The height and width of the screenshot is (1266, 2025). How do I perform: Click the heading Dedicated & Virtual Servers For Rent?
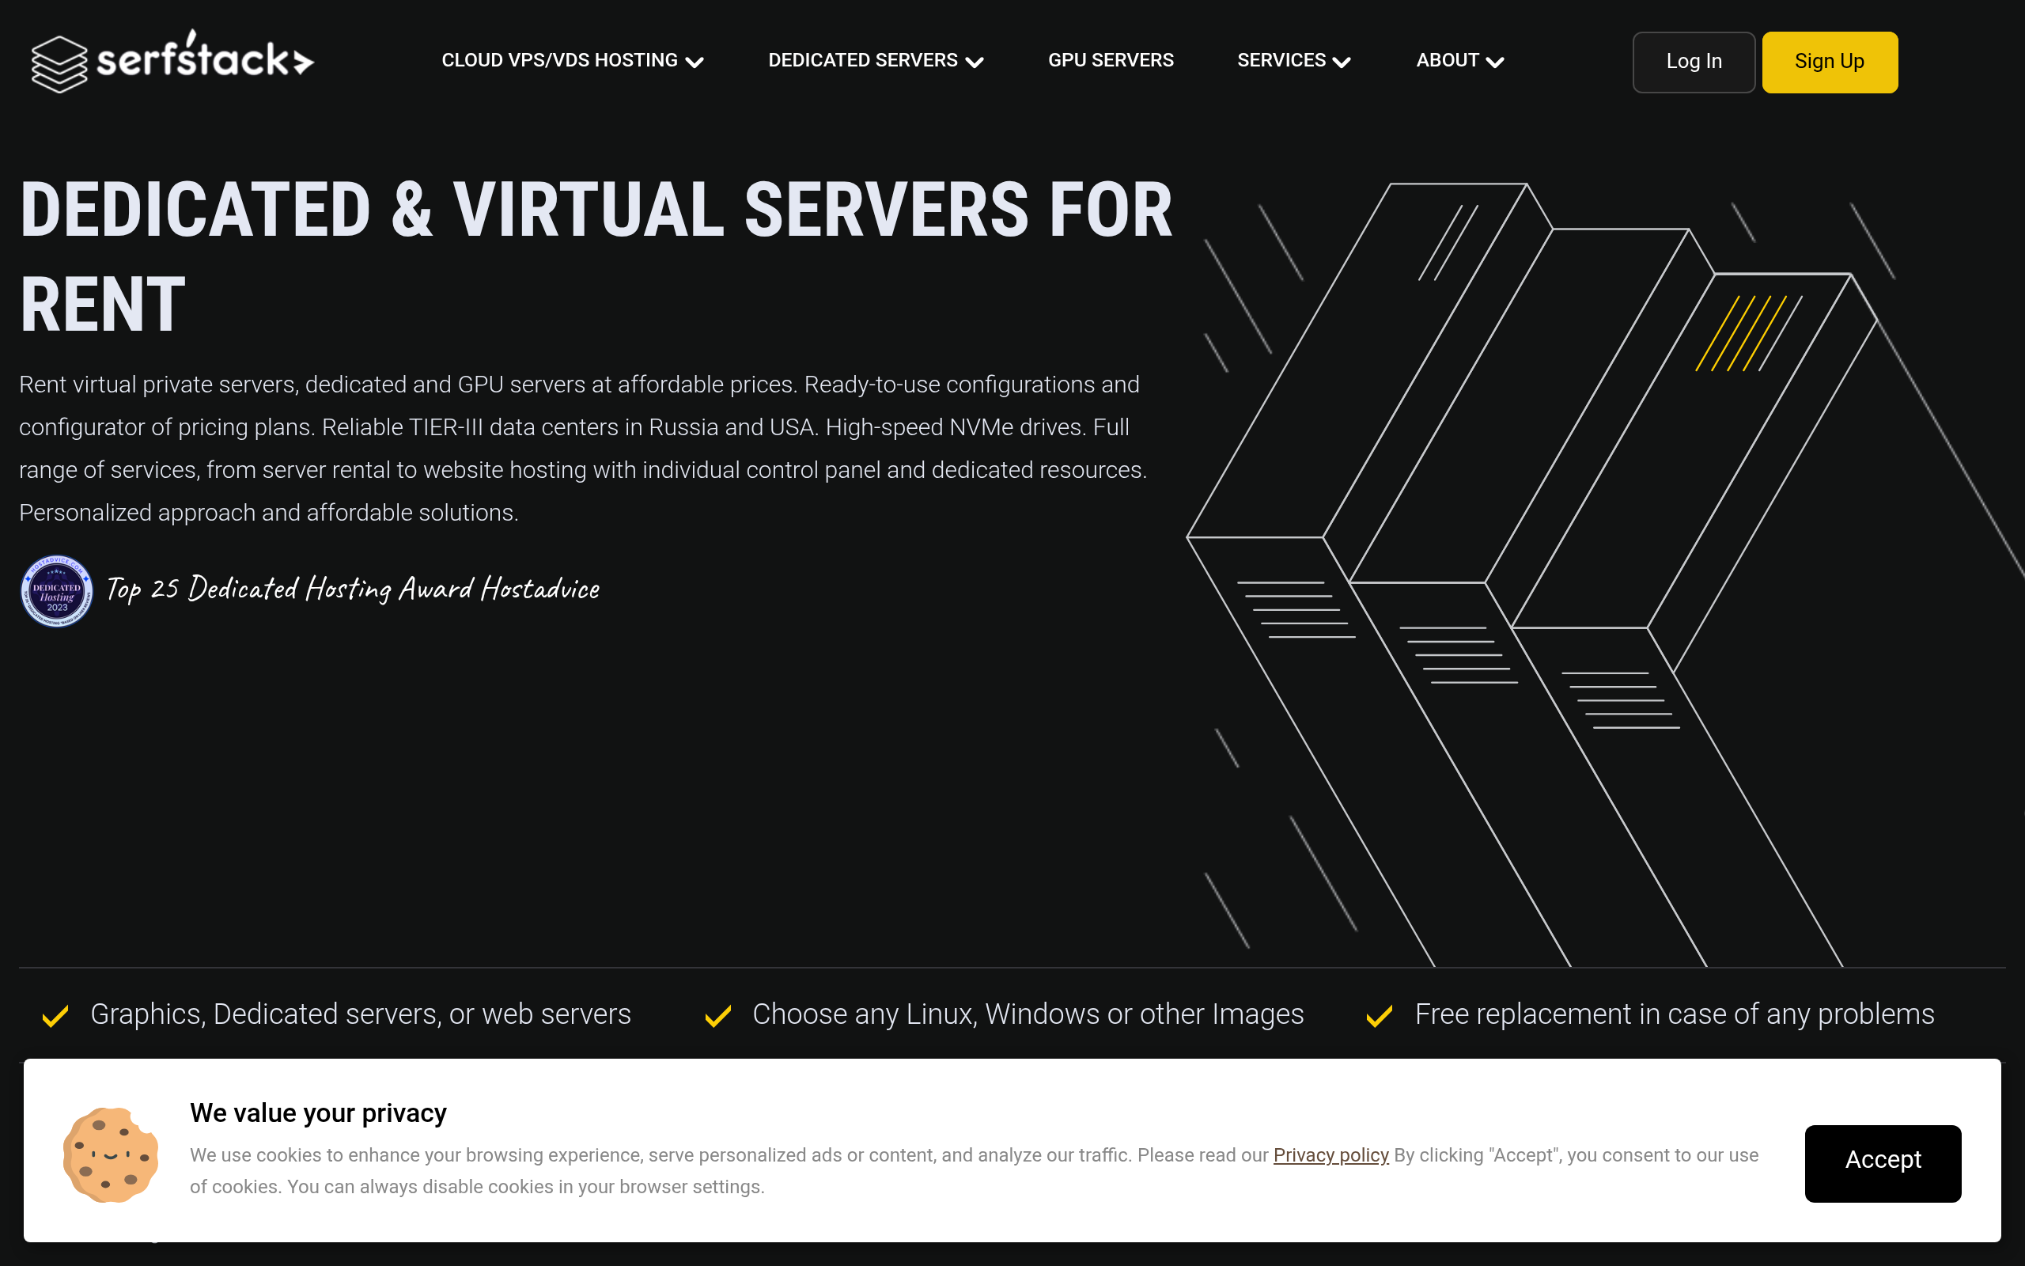(596, 256)
